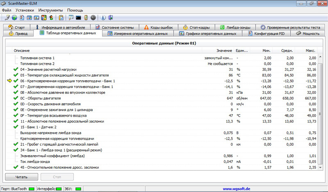Toggle the checkmark for 05 Температура охлаждающей жидкости
Viewport: 328px width, 192px height.
(x=16, y=75)
